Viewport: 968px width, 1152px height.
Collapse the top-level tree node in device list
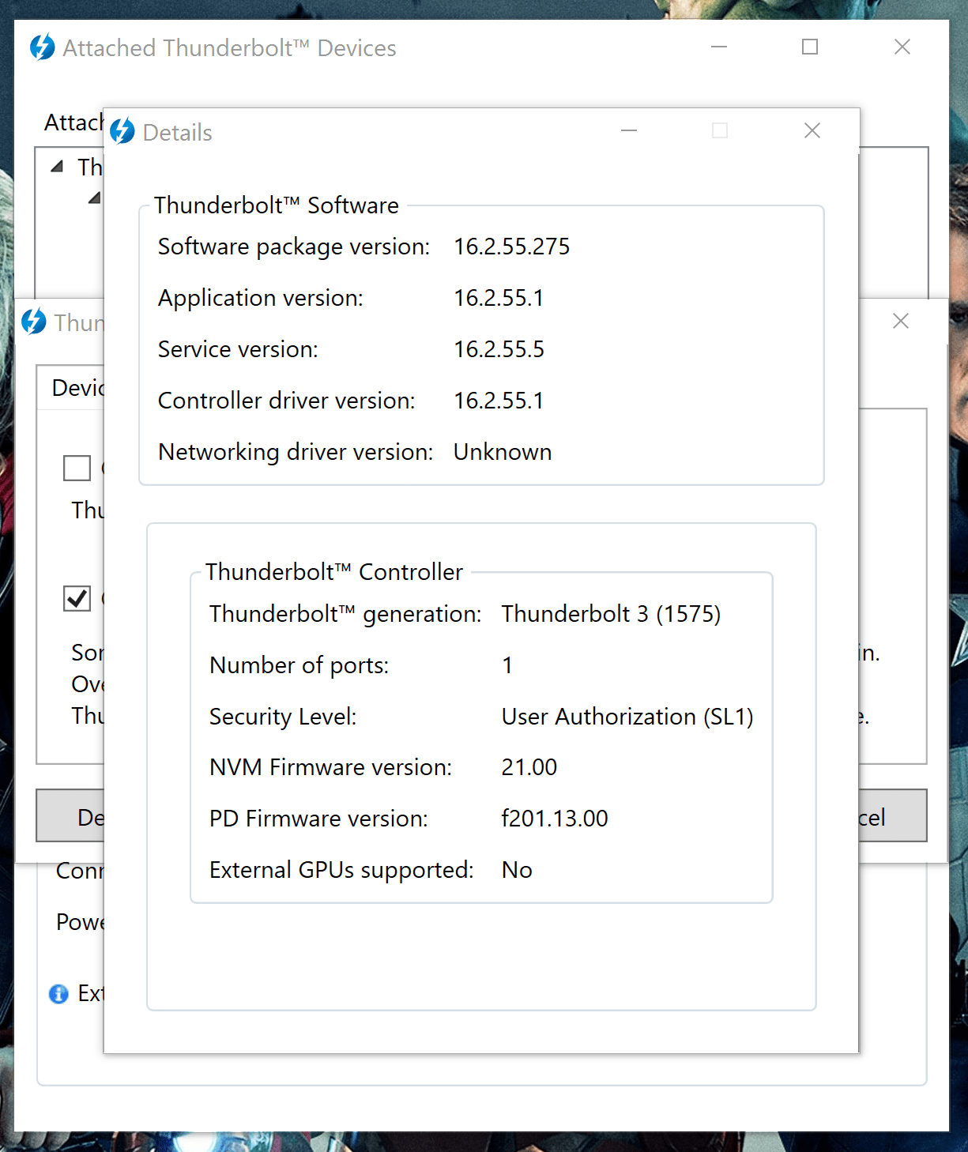(57, 167)
